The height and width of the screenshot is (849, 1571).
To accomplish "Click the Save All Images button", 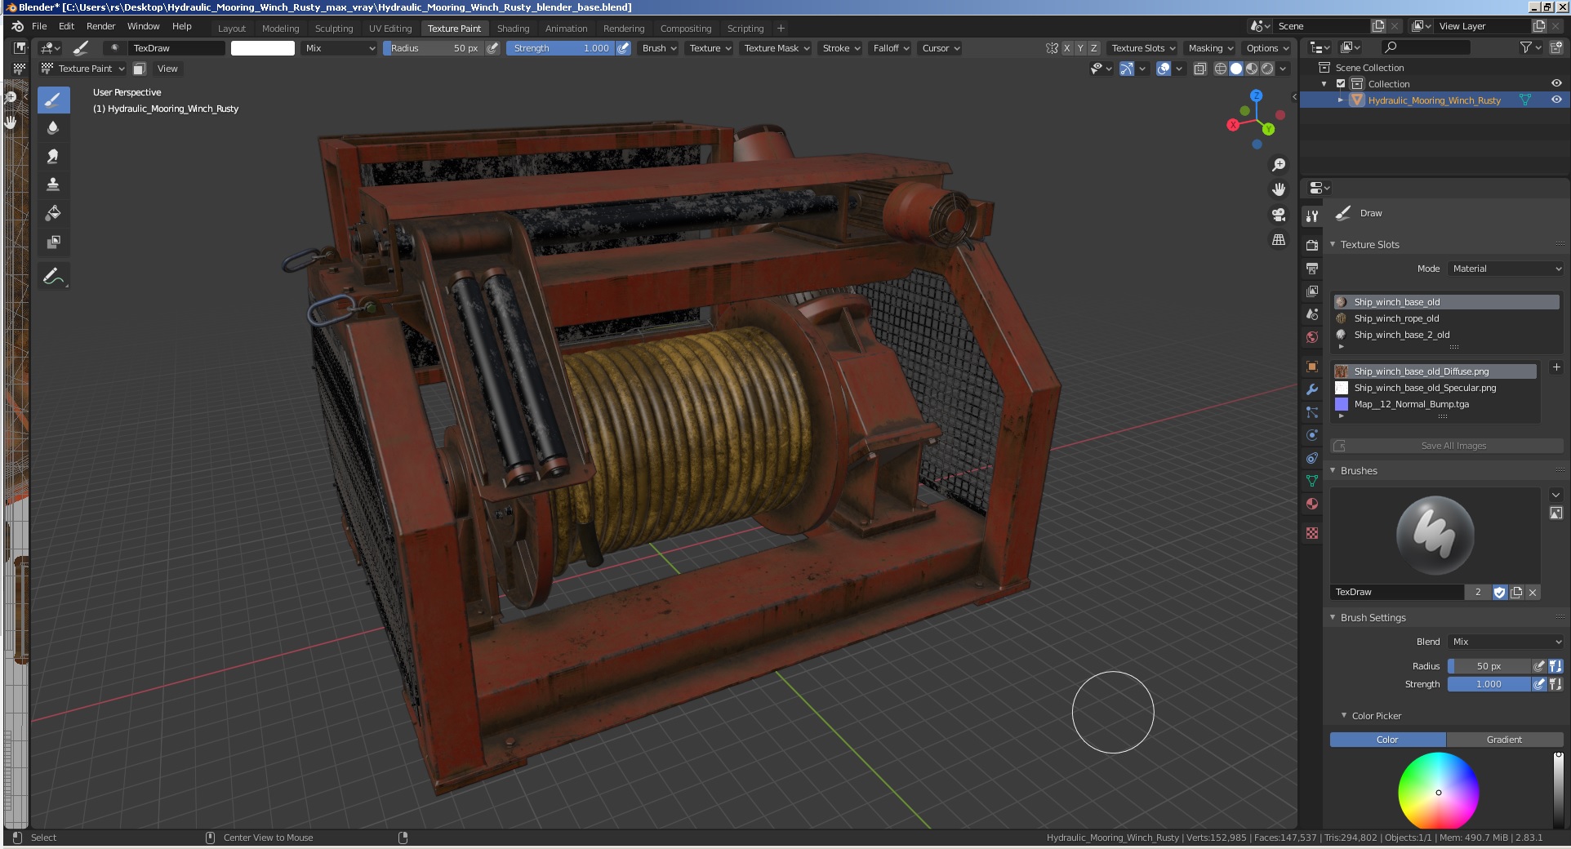I will (x=1447, y=446).
